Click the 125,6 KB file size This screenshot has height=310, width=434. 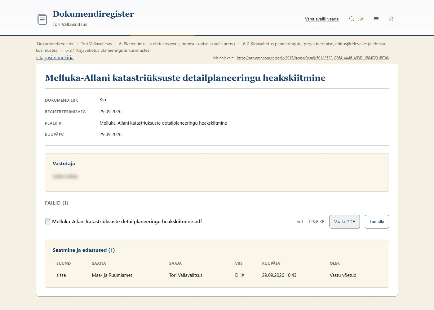coord(316,222)
